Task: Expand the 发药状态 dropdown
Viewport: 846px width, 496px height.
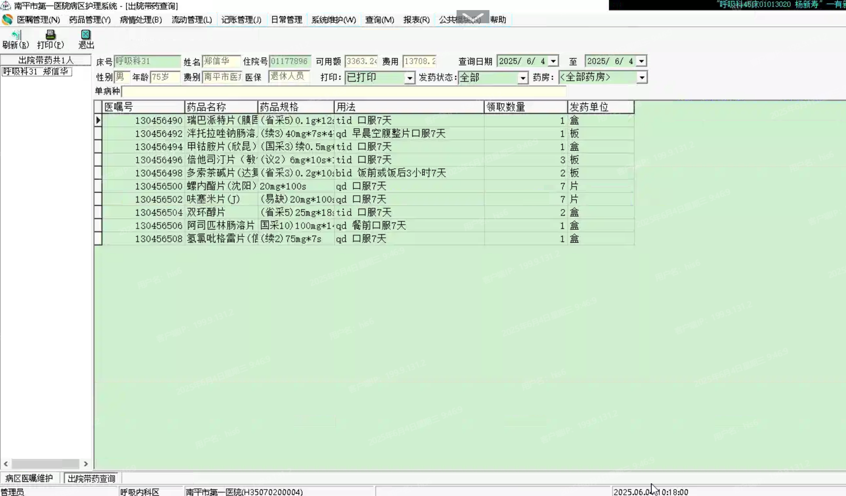Action: pos(522,78)
